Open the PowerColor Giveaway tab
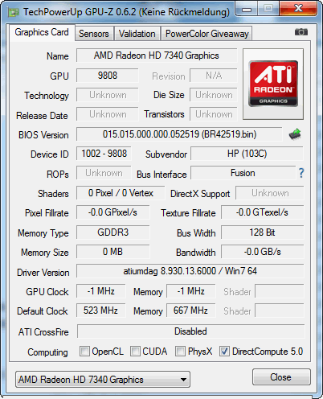 pos(206,34)
